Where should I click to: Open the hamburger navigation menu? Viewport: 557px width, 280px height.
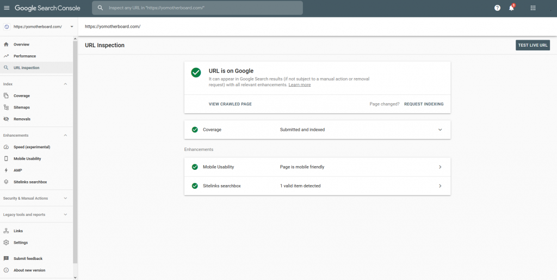coord(7,8)
